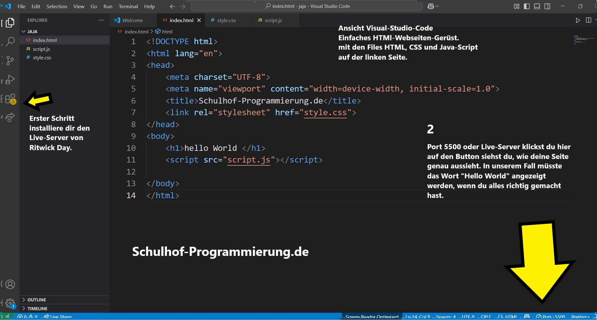Open the Customize Layout icon
The image size is (597, 320).
517,6
